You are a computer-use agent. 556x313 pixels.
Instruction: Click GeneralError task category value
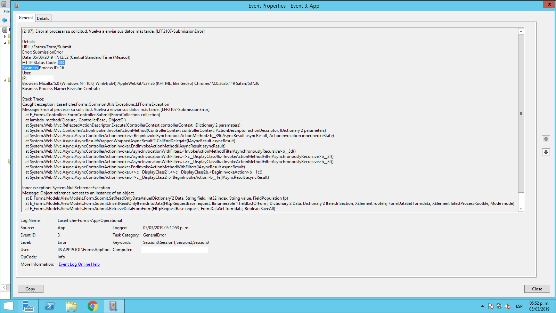tap(154, 235)
